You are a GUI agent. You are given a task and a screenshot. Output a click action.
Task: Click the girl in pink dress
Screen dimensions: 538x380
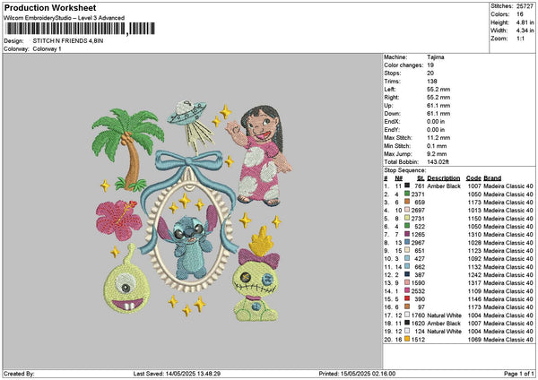(259, 156)
